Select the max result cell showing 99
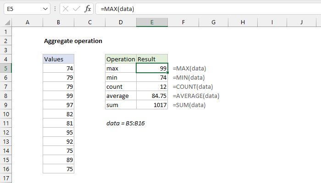This screenshot has height=183, width=321. click(x=152, y=68)
